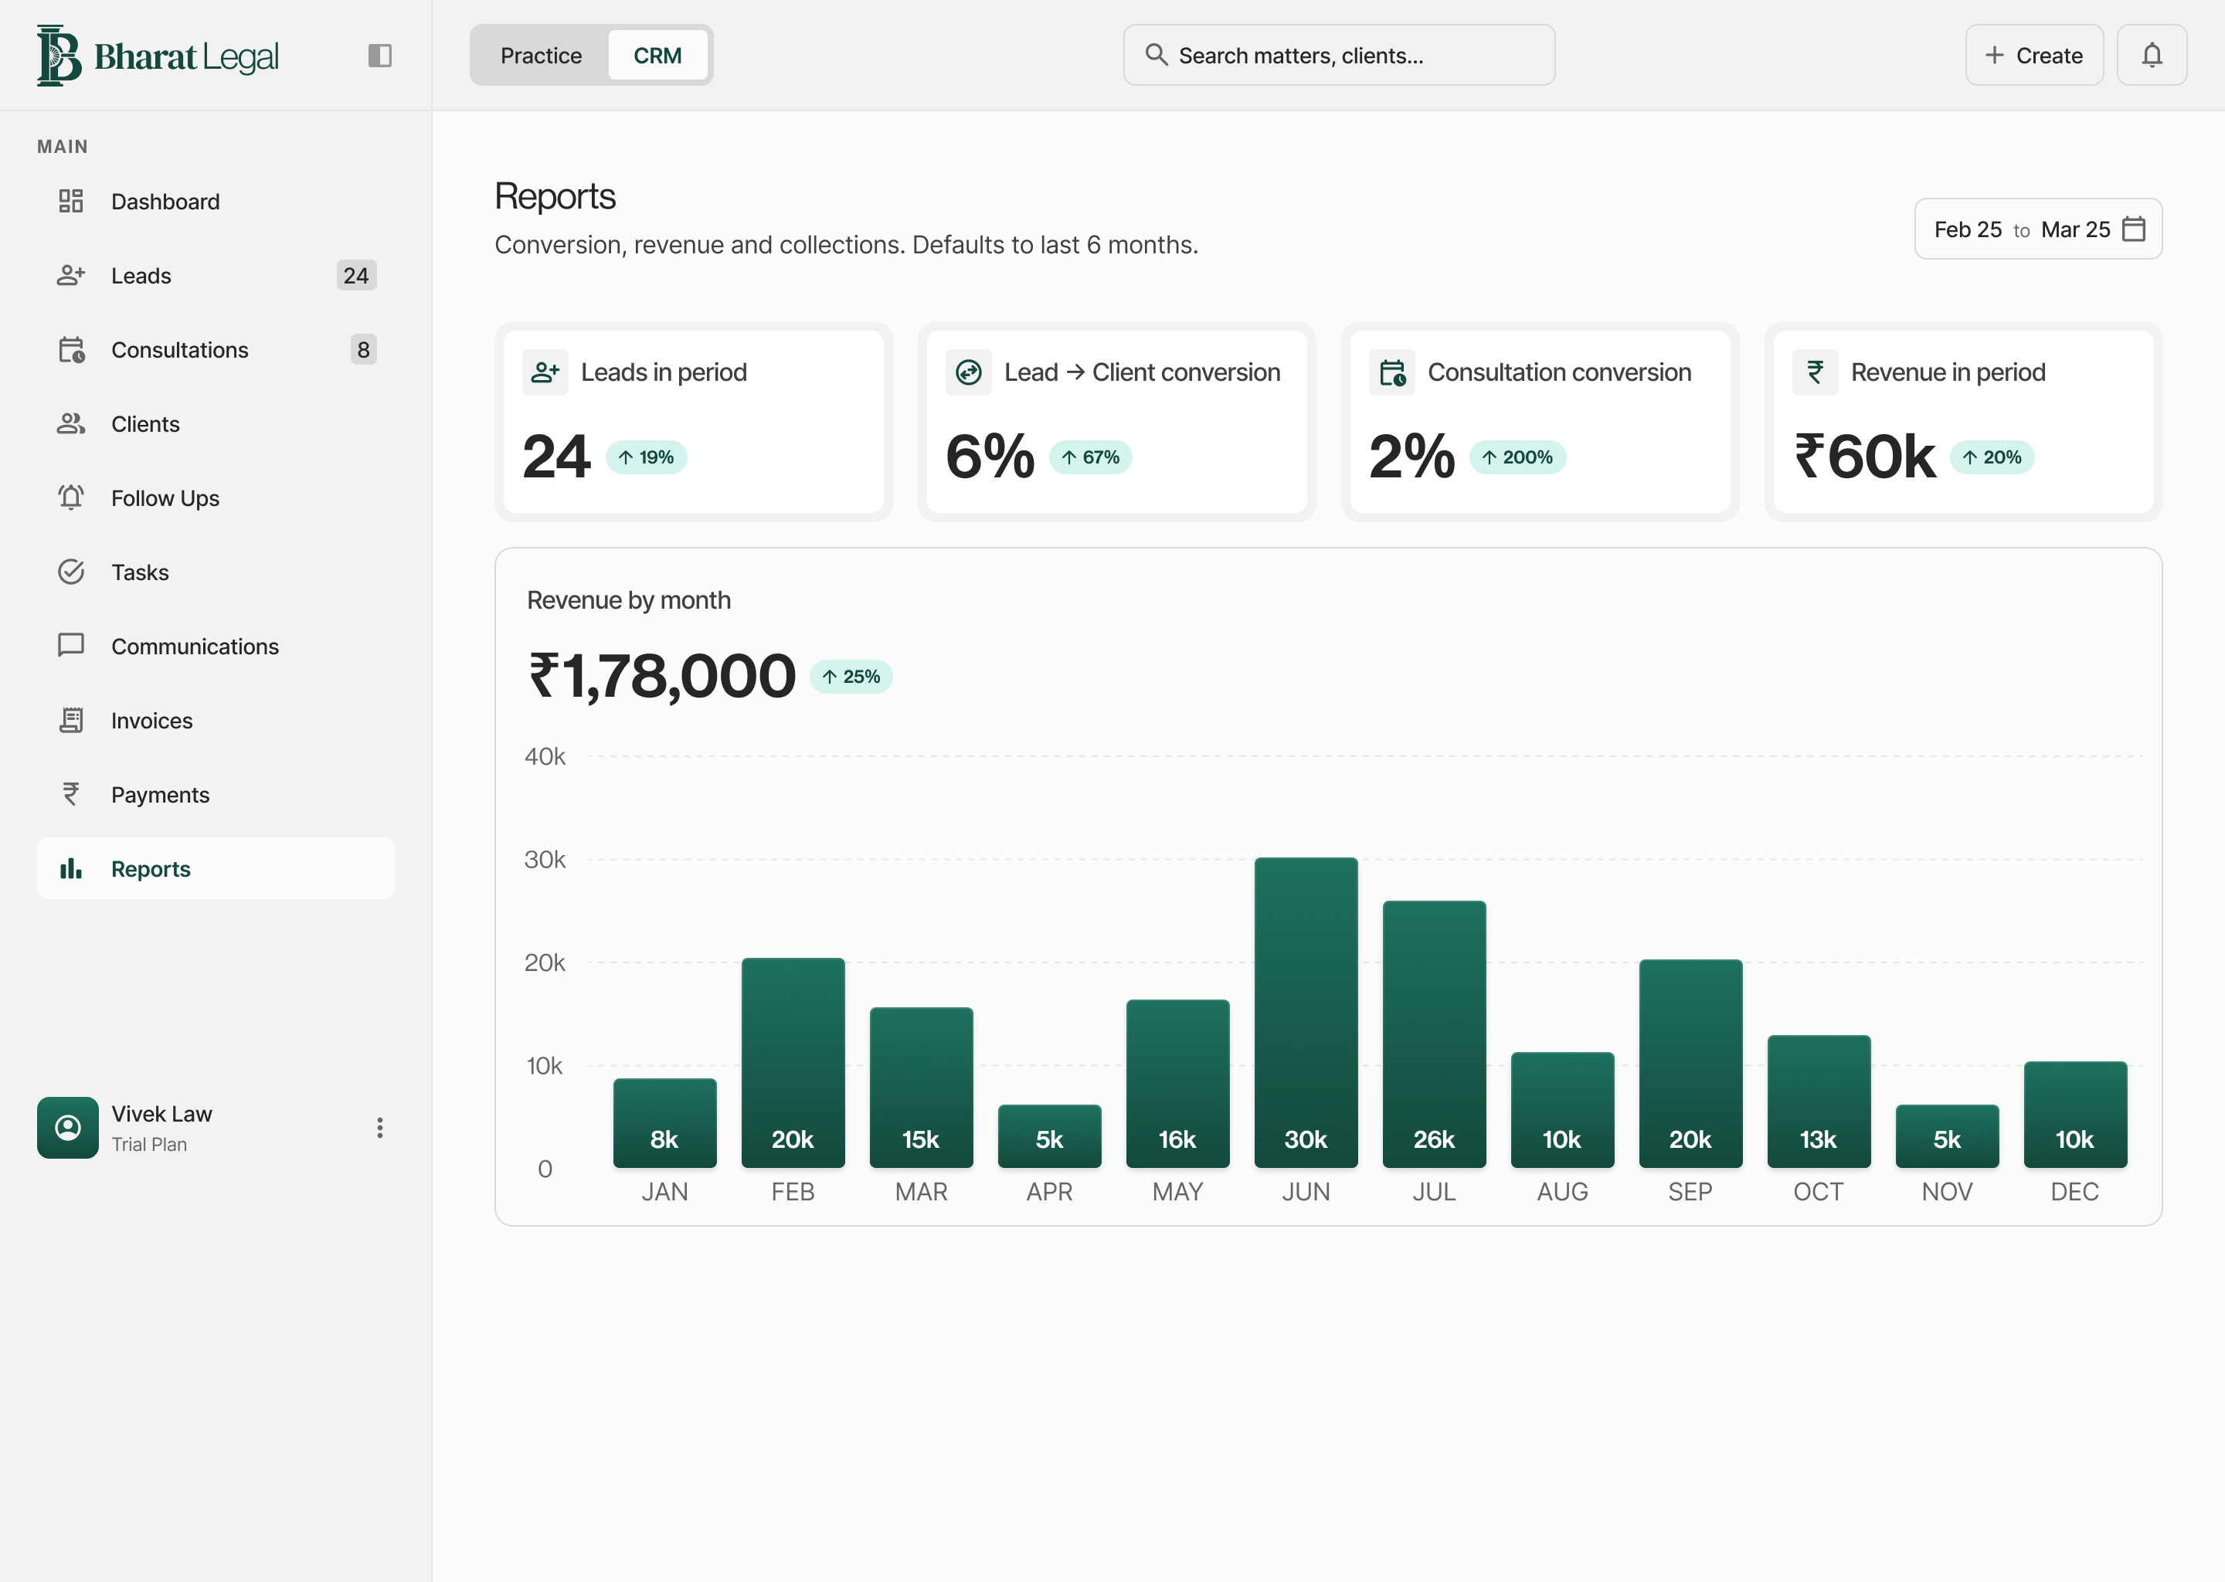The height and width of the screenshot is (1582, 2225).
Task: Open the Feb 25 to Mar 25 date picker
Action: tap(2038, 229)
